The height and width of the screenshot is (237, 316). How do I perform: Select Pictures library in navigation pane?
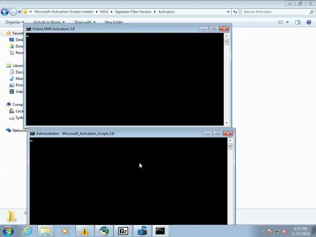pyautogui.click(x=16, y=85)
